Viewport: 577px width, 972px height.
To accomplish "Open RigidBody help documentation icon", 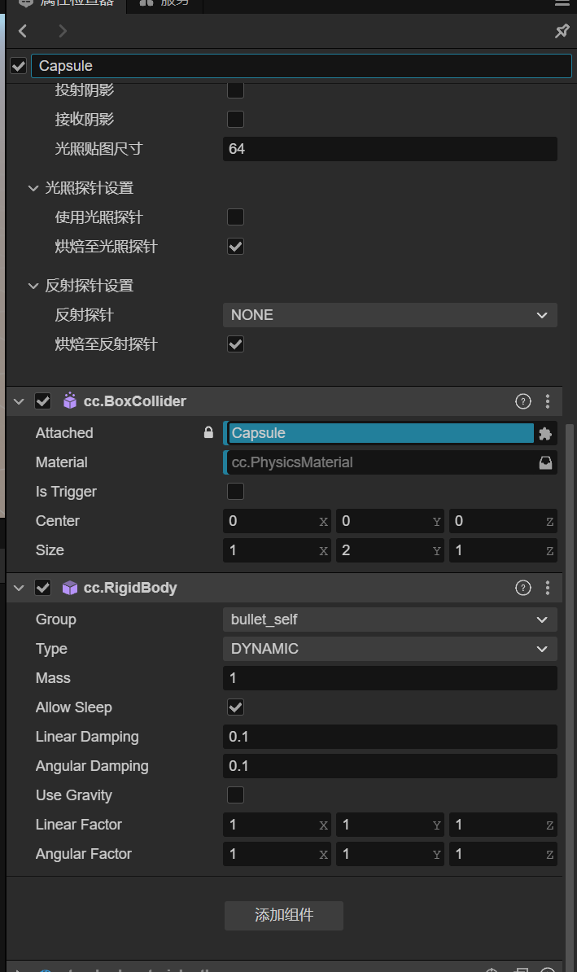I will pyautogui.click(x=523, y=588).
